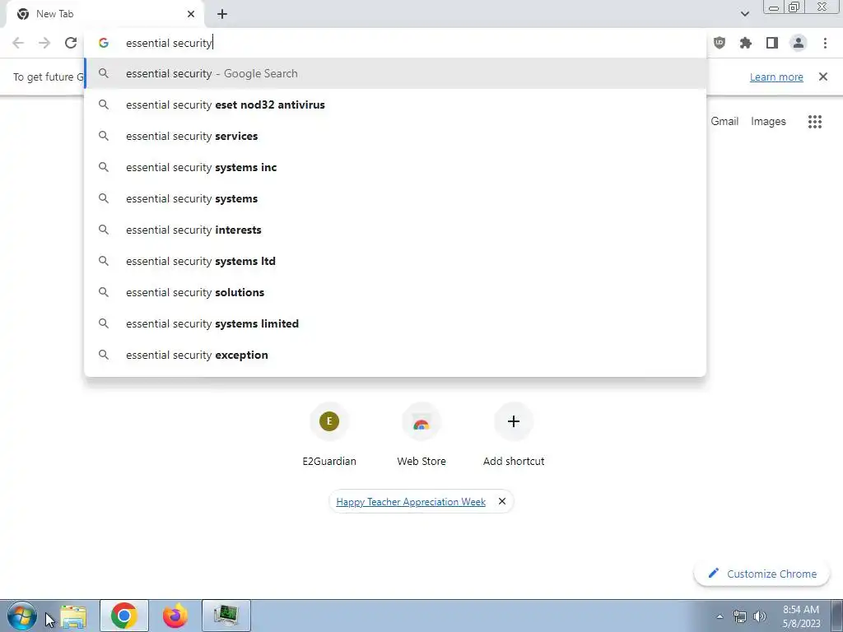
Task: Open the Google apps grid
Action: 814,122
